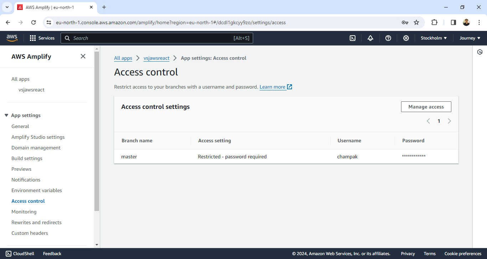Click the AWS logo home icon
The height and width of the screenshot is (259, 487).
tap(12, 38)
